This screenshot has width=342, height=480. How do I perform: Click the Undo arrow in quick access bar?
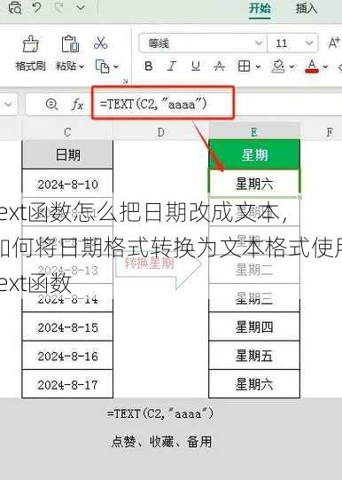(x=37, y=7)
